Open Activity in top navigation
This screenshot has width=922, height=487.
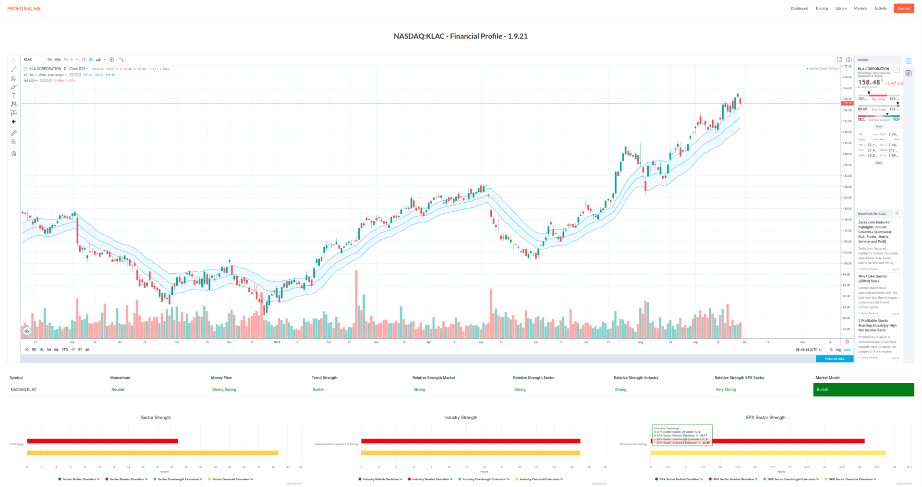881,8
